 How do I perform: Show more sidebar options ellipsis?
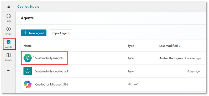pos(9,71)
